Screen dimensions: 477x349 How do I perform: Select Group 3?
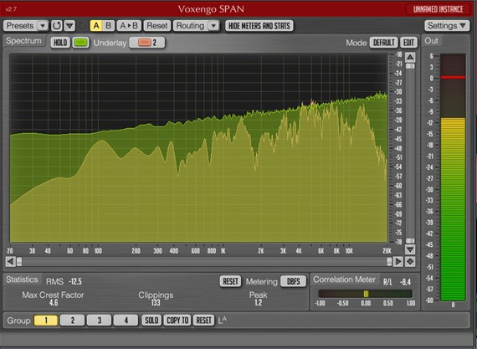coord(100,320)
